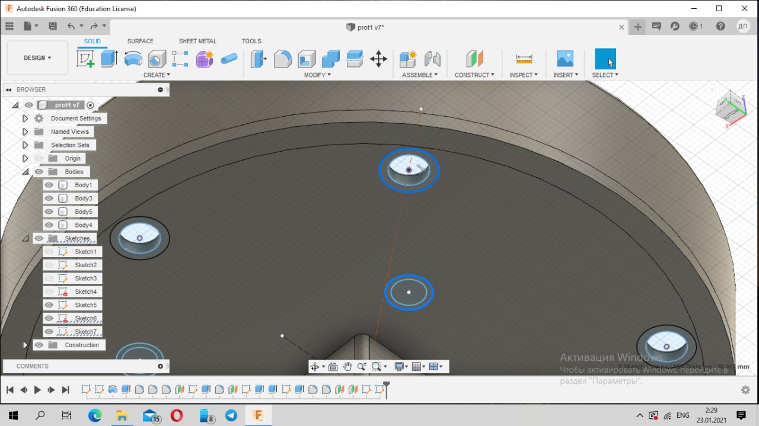Select the Joint tool
759x426 pixels.
(432, 59)
